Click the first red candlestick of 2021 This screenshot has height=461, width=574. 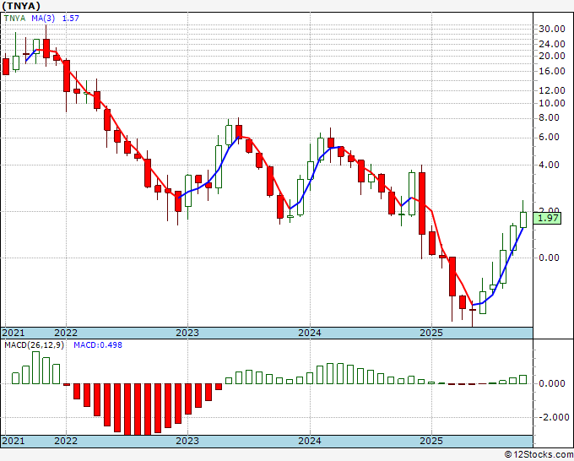pos(6,67)
